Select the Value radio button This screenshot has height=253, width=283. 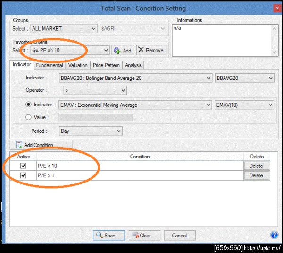pos(28,117)
